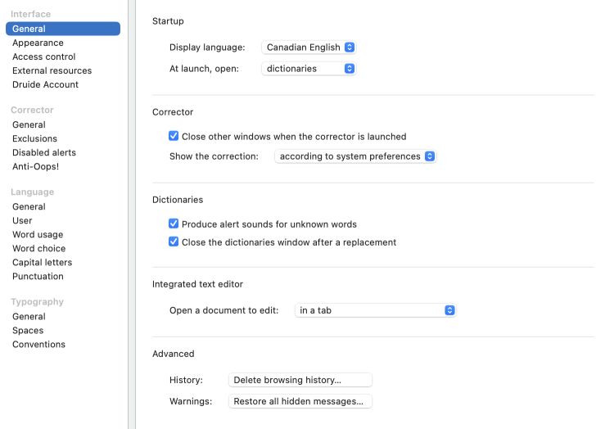The image size is (605, 429).
Task: Click 'Delete browsing history…' button
Action: click(x=300, y=380)
